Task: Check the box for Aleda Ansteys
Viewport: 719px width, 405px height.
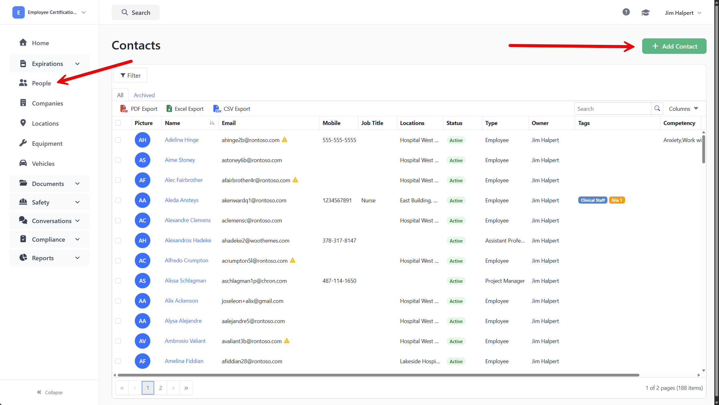Action: click(x=118, y=200)
